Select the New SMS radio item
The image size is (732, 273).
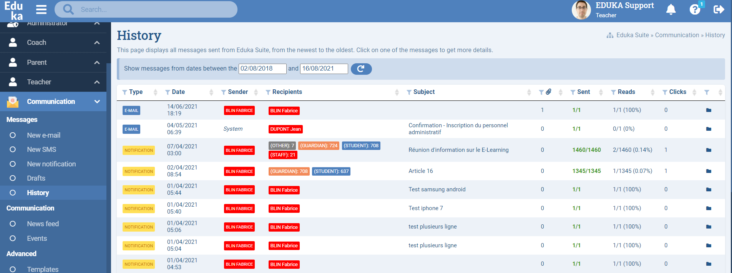[x=13, y=150]
